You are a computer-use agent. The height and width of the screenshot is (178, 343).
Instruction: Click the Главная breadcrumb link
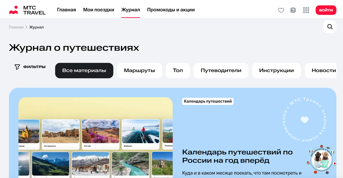click(x=16, y=27)
